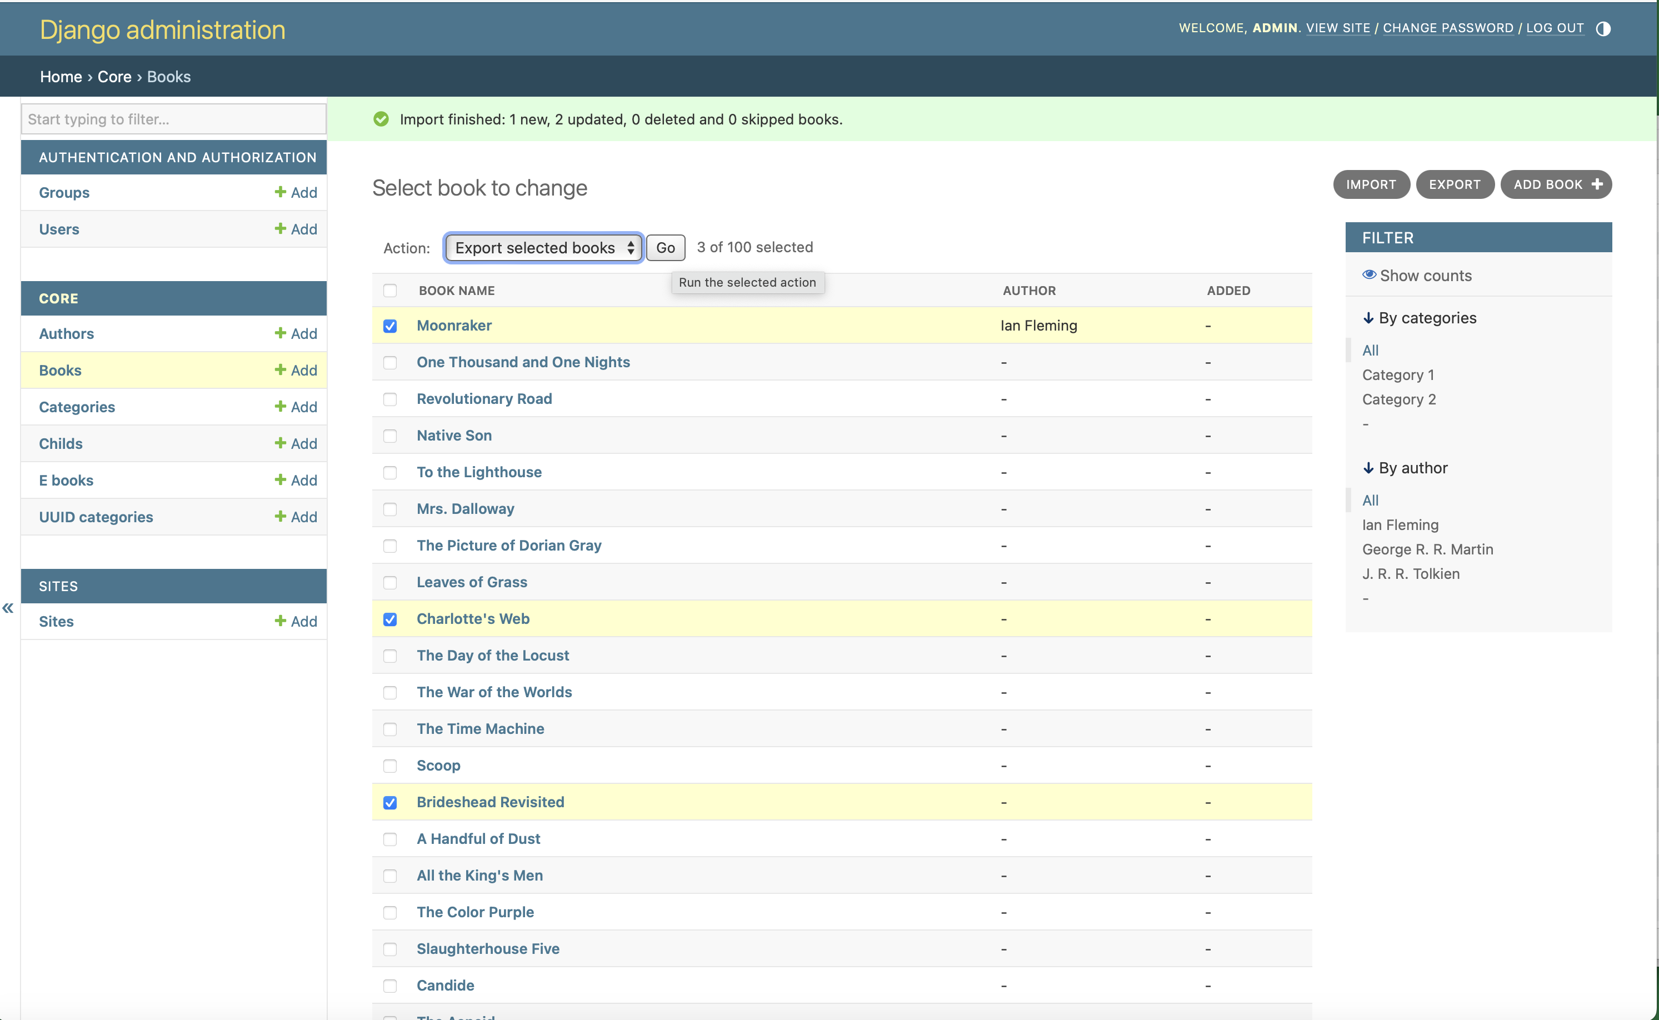Open the Users model in sidebar
The image size is (1659, 1020).
(59, 229)
